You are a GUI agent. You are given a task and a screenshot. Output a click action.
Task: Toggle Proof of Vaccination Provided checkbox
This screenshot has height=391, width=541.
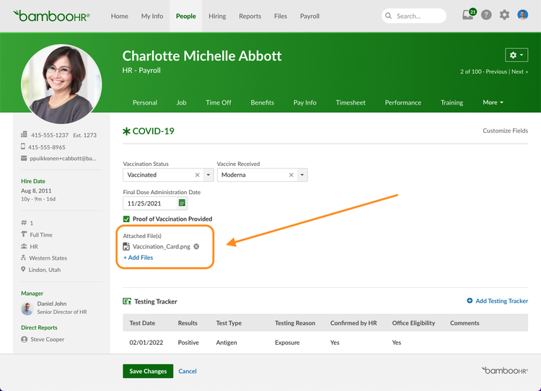tap(127, 219)
